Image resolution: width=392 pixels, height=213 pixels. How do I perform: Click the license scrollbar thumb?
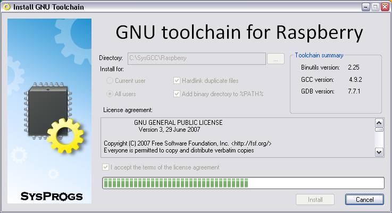(379, 130)
